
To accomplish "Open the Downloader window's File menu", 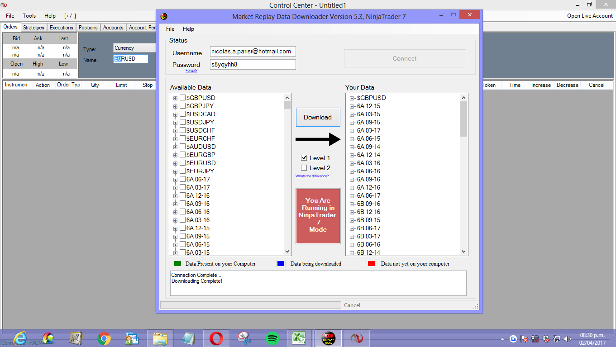I will tap(170, 29).
